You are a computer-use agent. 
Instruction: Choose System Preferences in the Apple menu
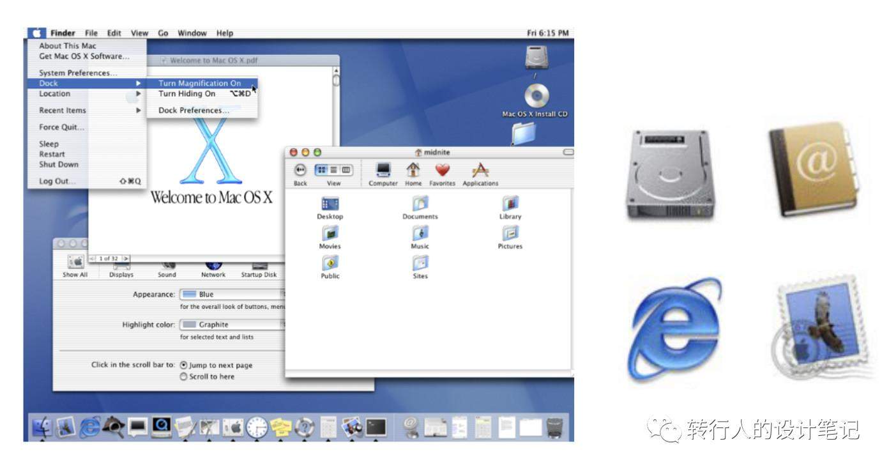point(87,73)
